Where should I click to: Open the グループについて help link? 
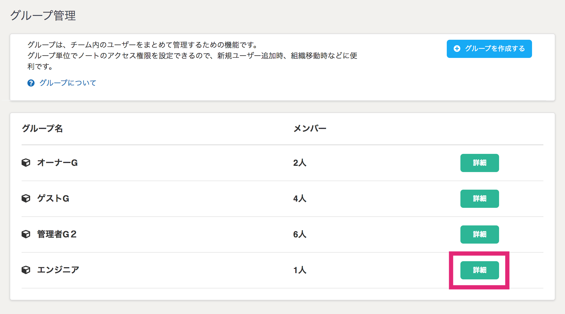[68, 83]
